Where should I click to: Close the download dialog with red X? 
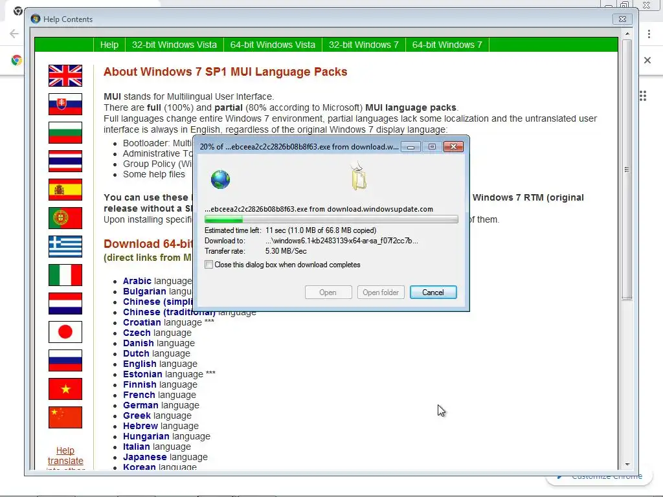[453, 147]
